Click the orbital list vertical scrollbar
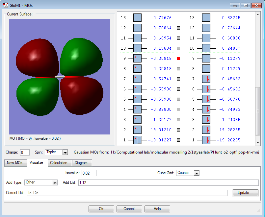Viewport: 265px width, 217px height. point(258,112)
